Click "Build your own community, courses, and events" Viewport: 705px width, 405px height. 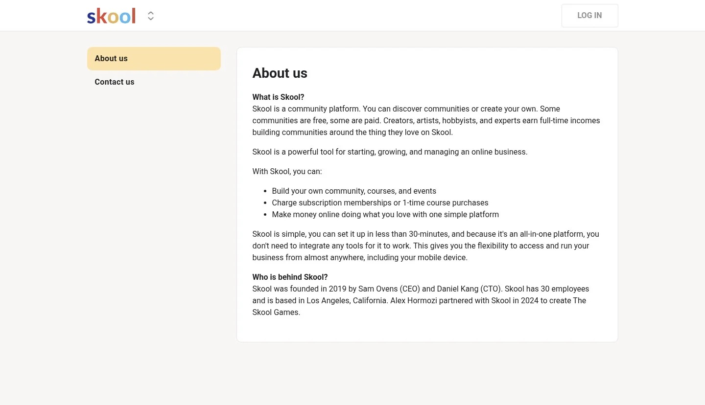[x=354, y=191]
